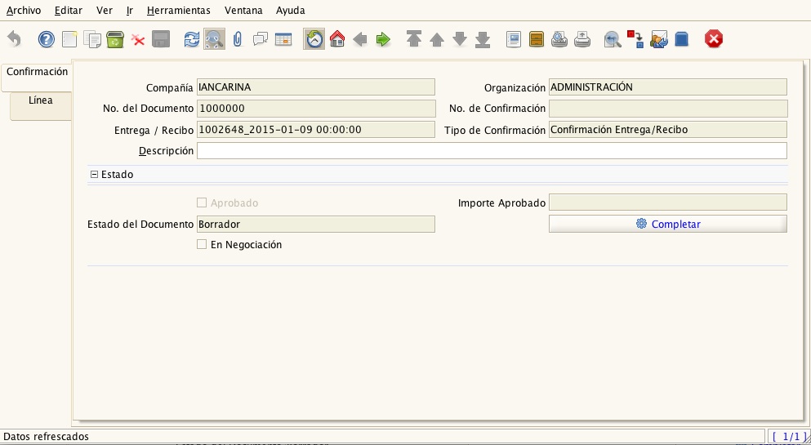
Task: Click the Completar button
Action: 668,224
